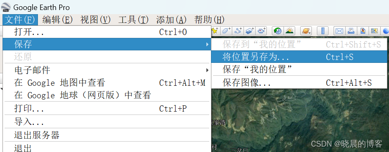Show historical imagery with clock icon
Screen dimensions: 389x152
tap(278, 31)
